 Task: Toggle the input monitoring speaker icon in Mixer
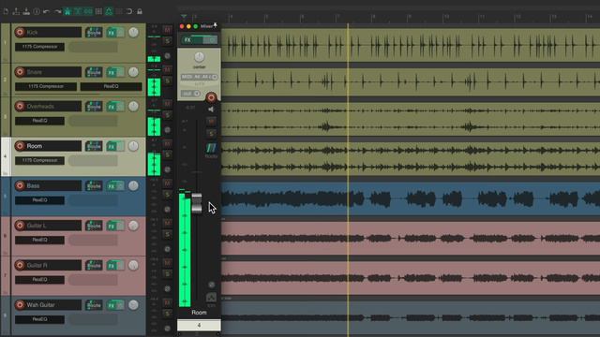211,110
